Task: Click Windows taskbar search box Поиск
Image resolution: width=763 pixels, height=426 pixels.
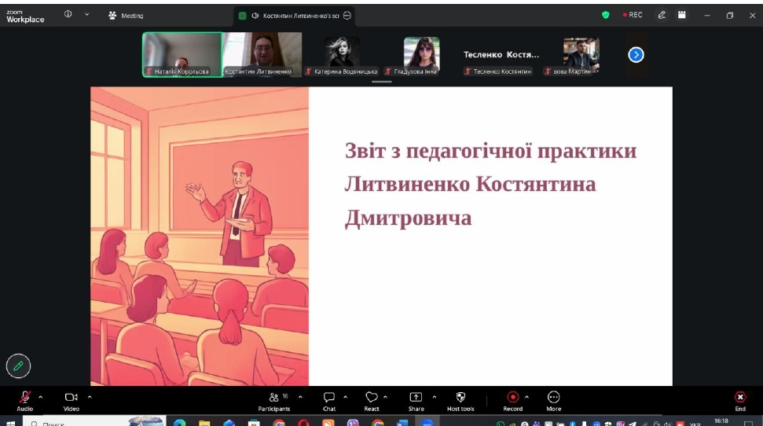Action: [x=94, y=423]
